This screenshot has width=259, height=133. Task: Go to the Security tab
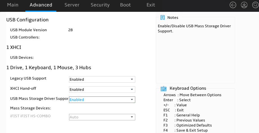point(100,5)
